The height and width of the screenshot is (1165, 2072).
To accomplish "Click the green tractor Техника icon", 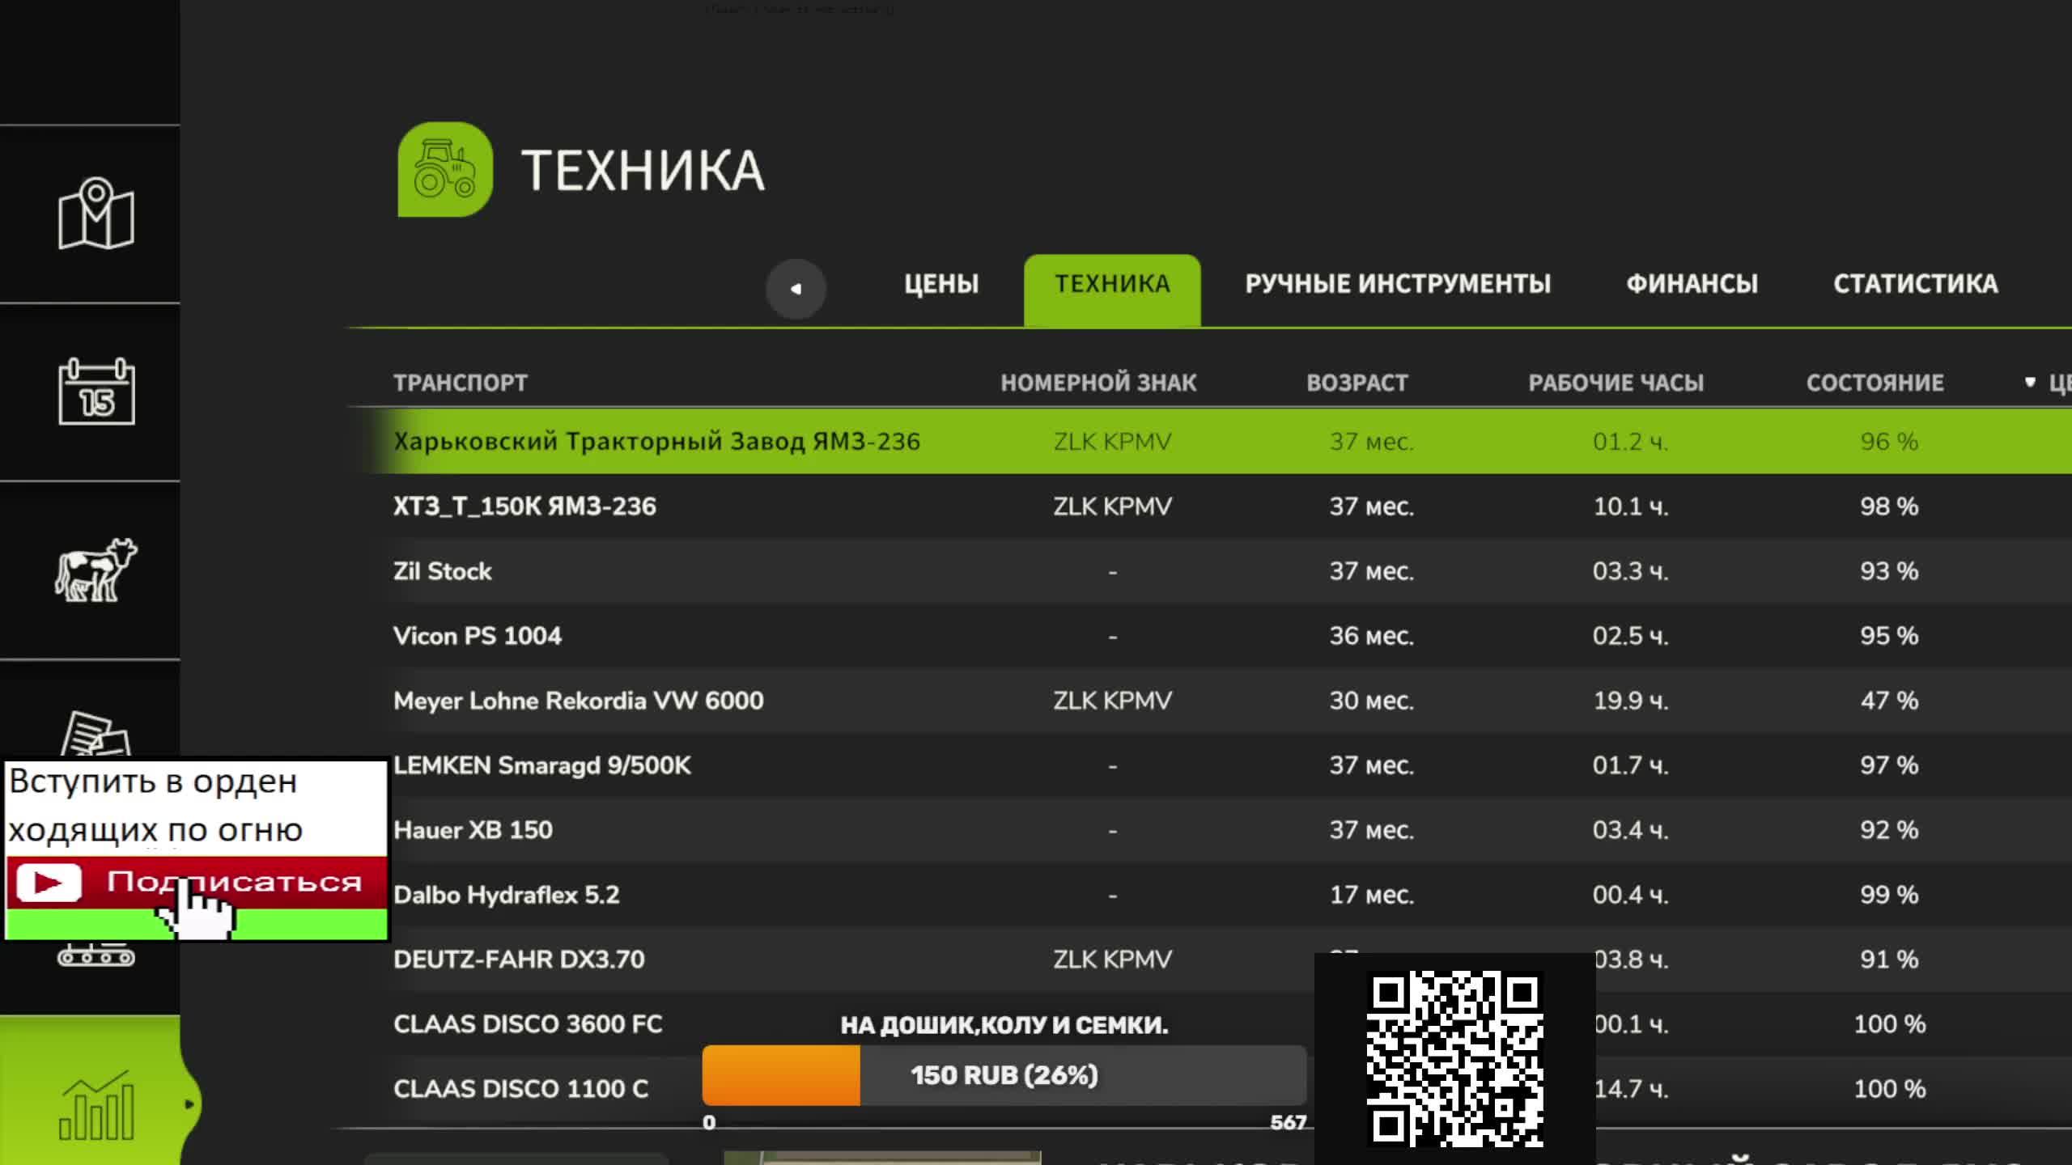I will pos(445,169).
